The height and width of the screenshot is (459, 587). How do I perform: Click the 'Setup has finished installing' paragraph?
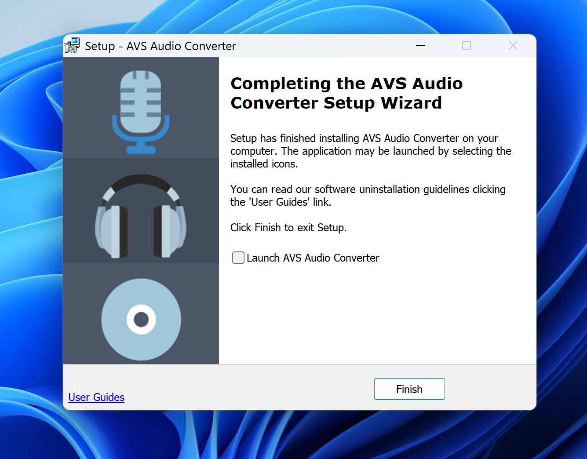coord(370,151)
